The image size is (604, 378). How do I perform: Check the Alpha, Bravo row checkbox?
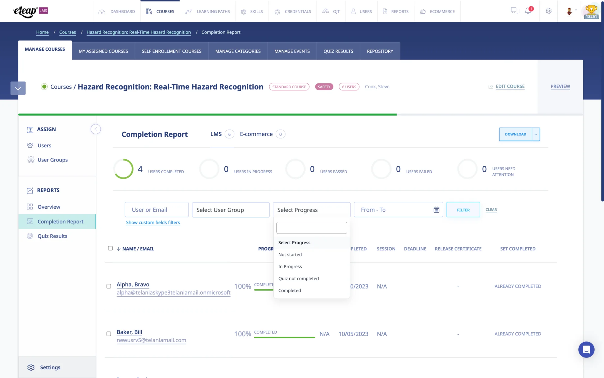(109, 286)
